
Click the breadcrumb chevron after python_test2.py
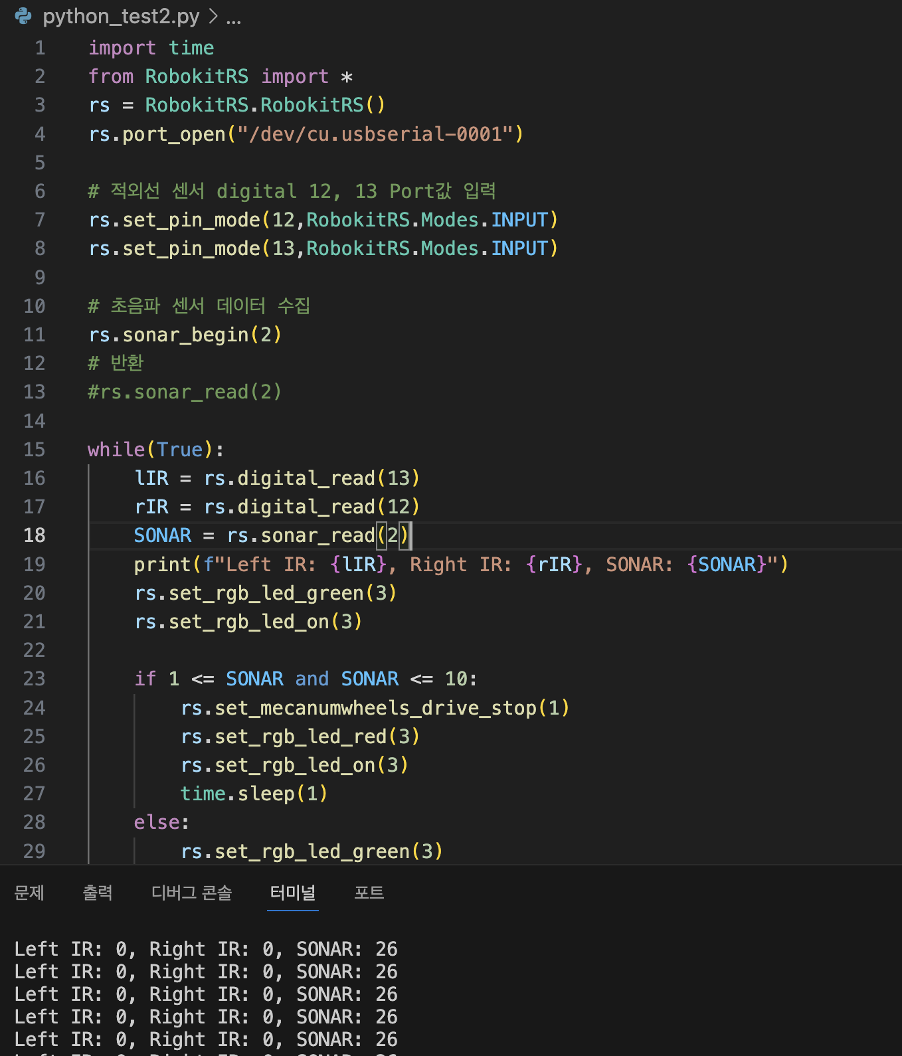(213, 16)
